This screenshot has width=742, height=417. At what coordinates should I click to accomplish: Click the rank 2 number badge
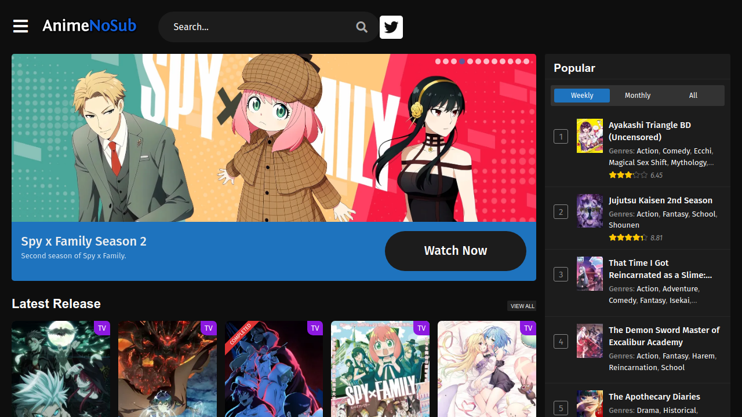coord(561,211)
